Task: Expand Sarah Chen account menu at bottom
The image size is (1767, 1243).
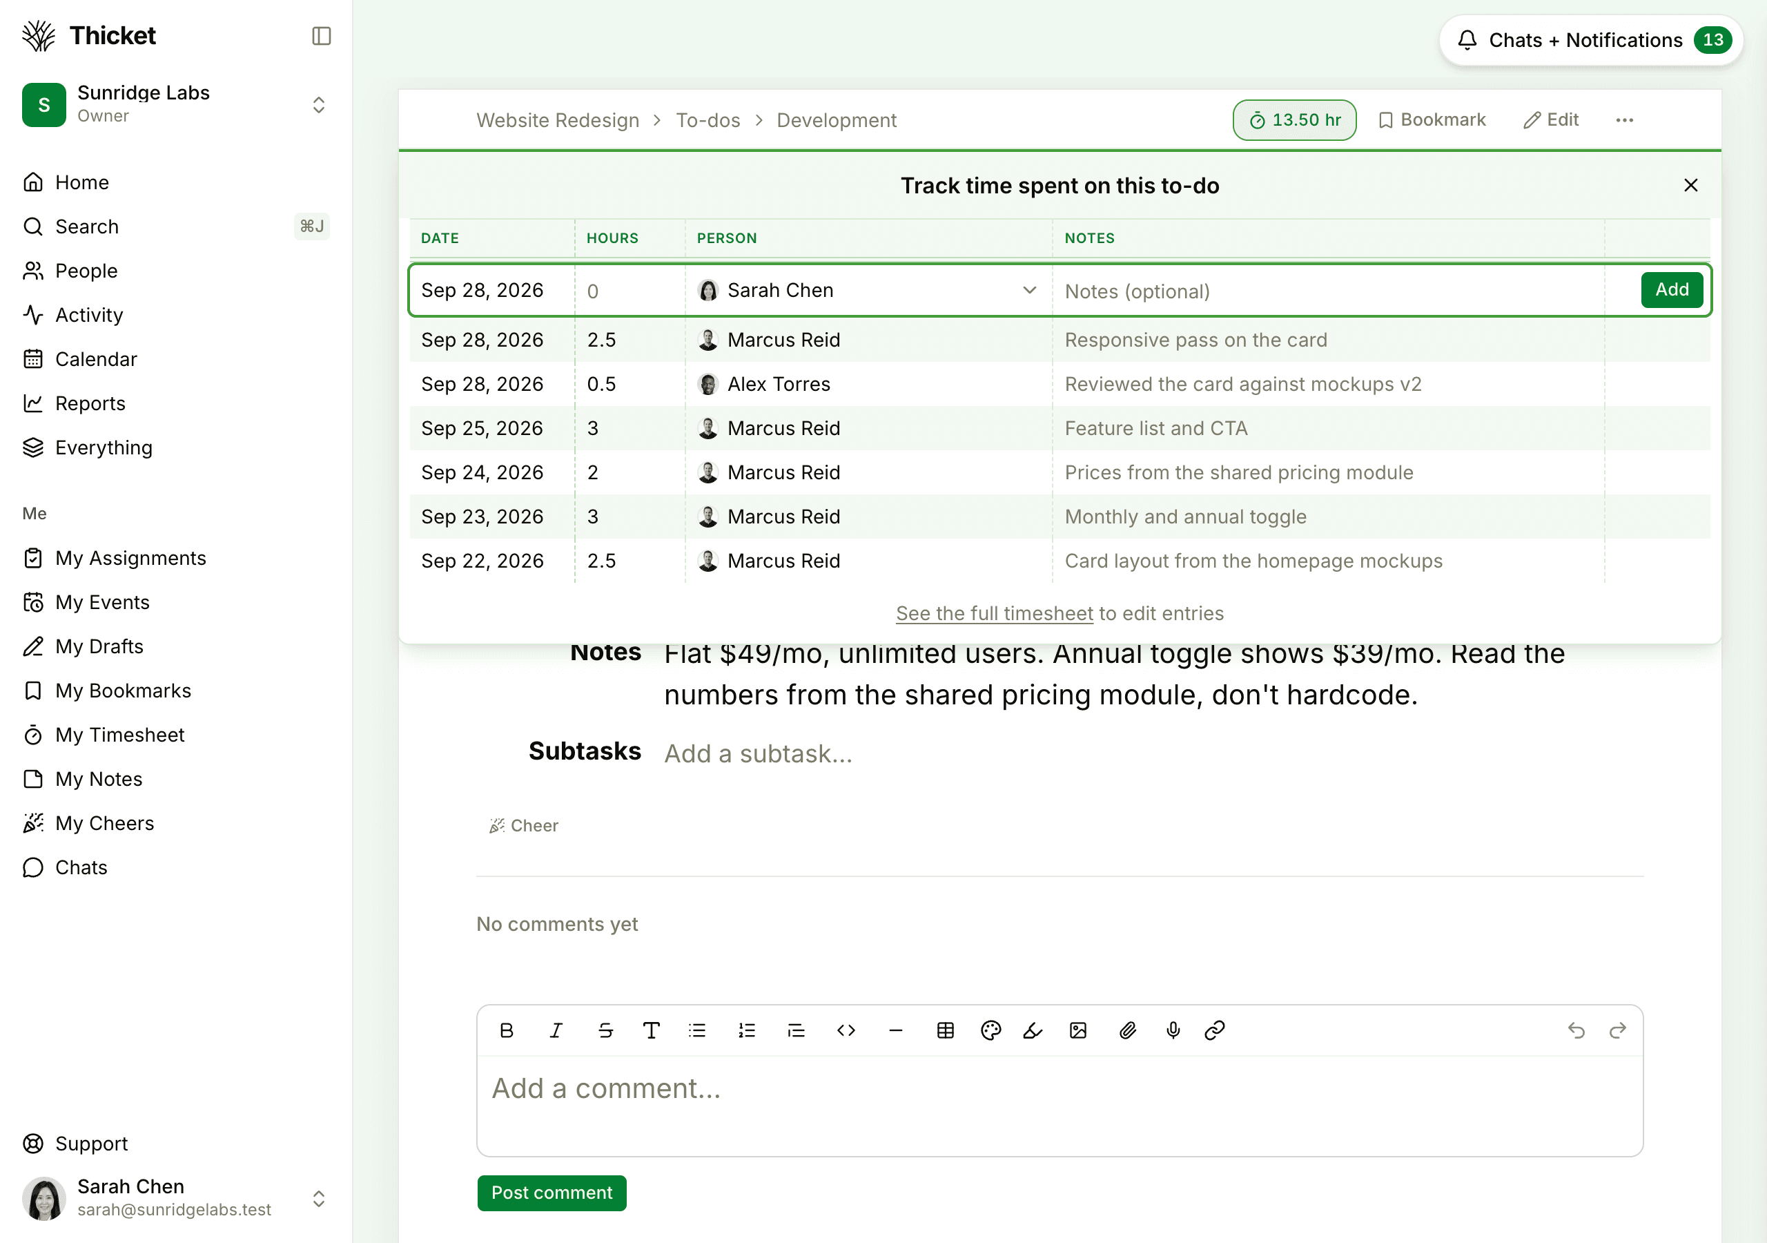Action: [319, 1198]
